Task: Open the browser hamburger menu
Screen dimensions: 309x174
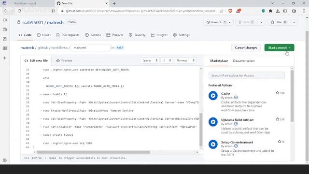Action: pos(304,11)
